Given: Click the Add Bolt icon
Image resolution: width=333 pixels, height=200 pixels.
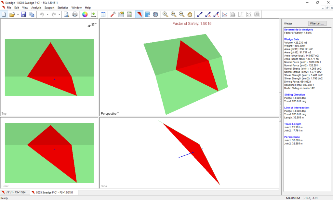Looking at the screenshot, I should click(200, 14).
